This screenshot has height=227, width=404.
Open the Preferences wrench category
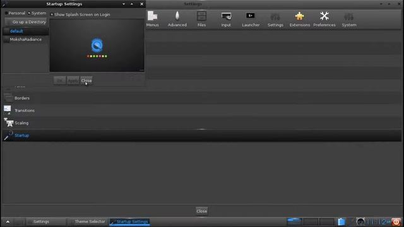coord(324,19)
